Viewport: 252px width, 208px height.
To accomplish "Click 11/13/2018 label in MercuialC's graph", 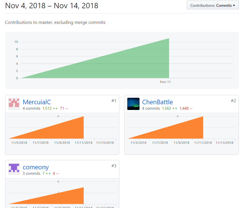I will click(105, 143).
